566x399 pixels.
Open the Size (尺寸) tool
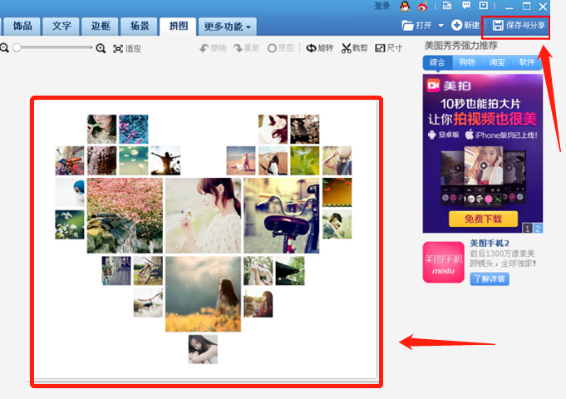(x=380, y=48)
